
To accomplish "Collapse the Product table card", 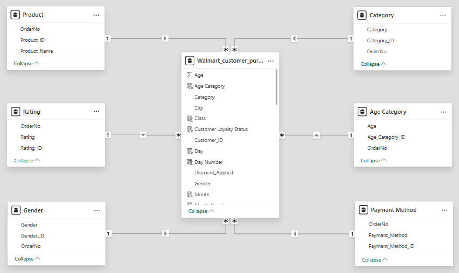I will point(26,64).
